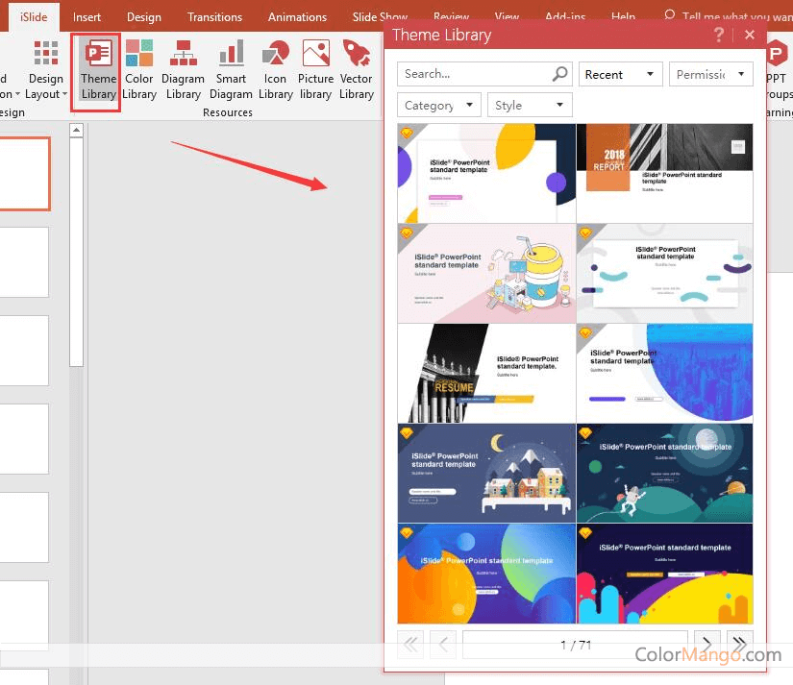The height and width of the screenshot is (685, 793).
Task: Click the page number field showing 1 / 71
Action: pos(575,644)
